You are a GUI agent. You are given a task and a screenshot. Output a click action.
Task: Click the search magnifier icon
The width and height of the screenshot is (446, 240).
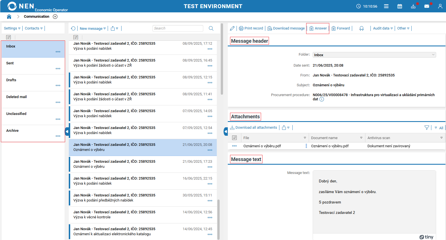[211, 28]
